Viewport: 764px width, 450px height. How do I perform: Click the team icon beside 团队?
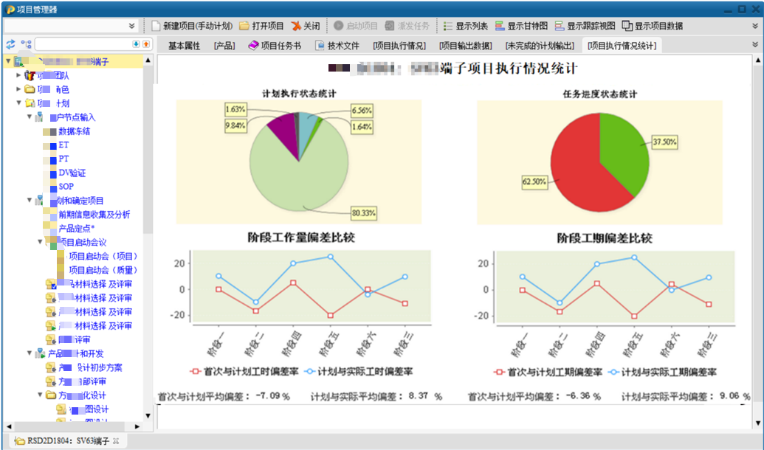30,75
